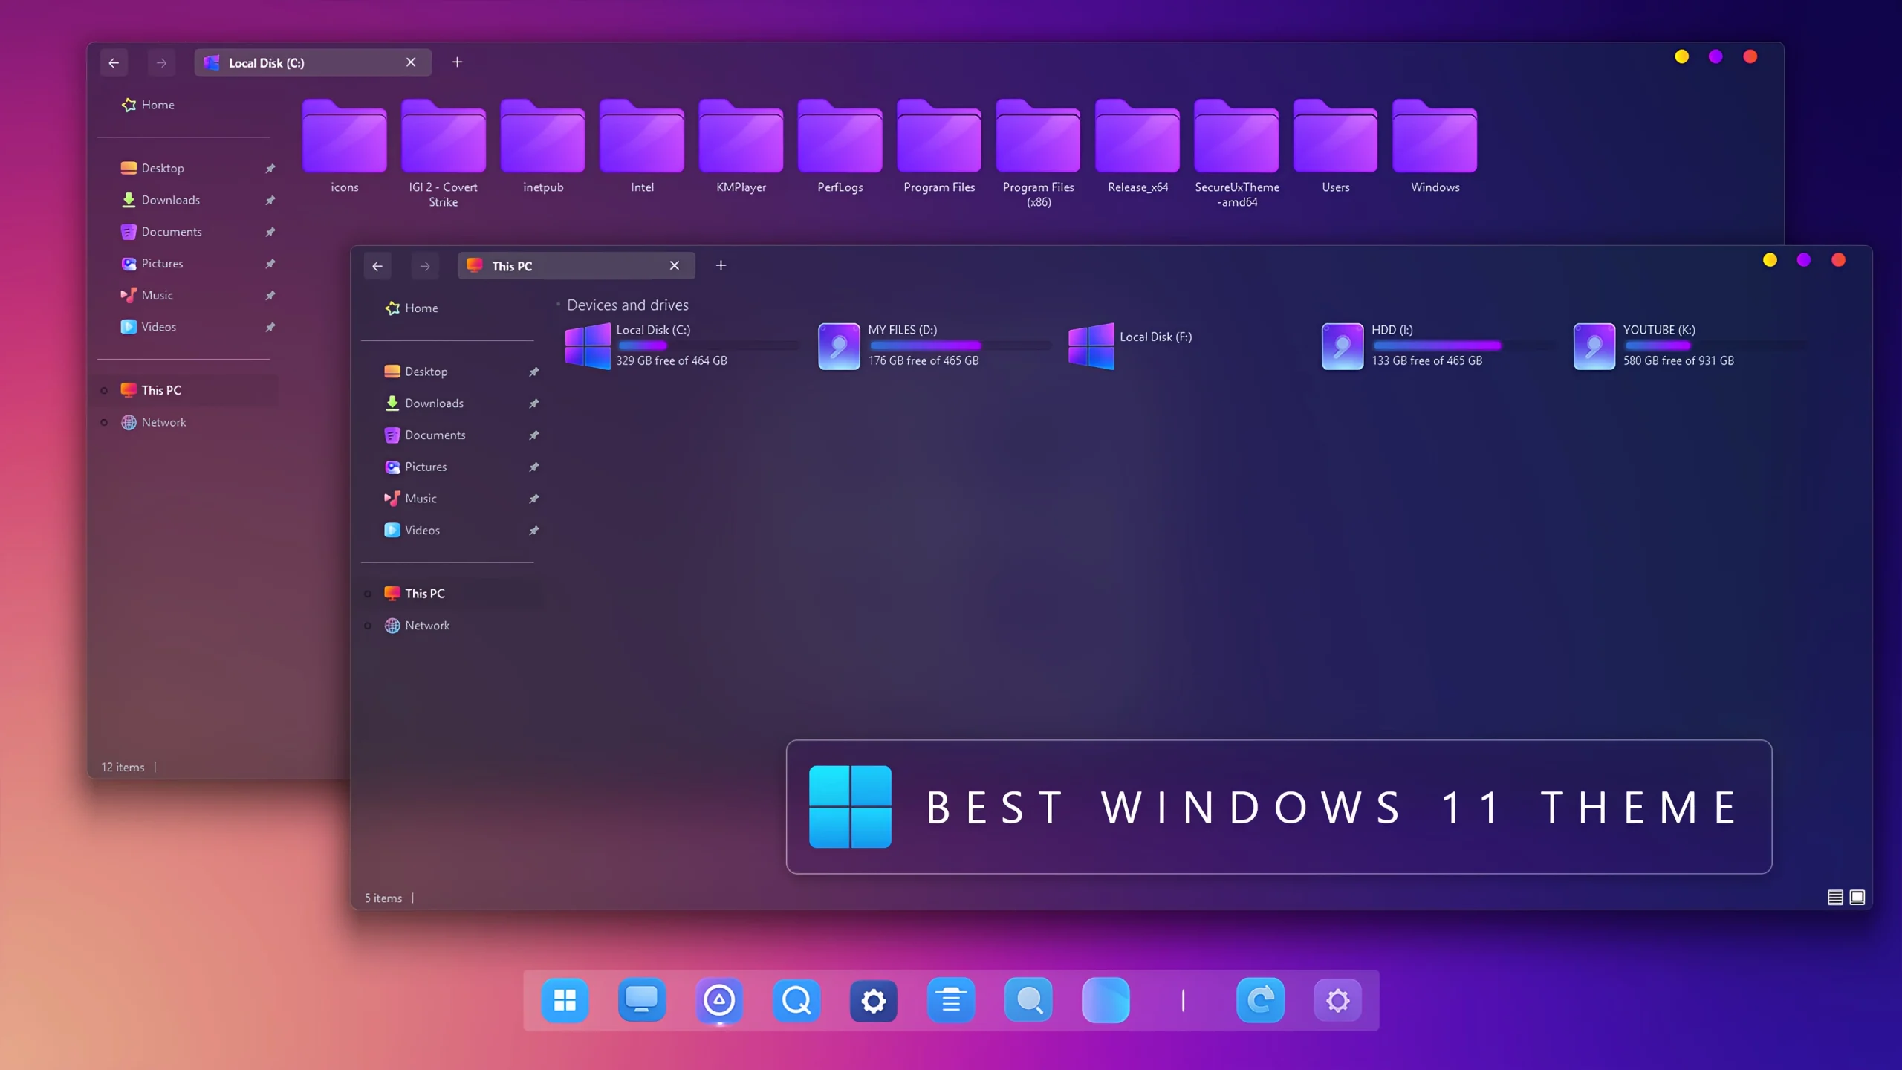1902x1070 pixels.
Task: Expand Network node in This PC window sidebar
Action: pos(368,626)
